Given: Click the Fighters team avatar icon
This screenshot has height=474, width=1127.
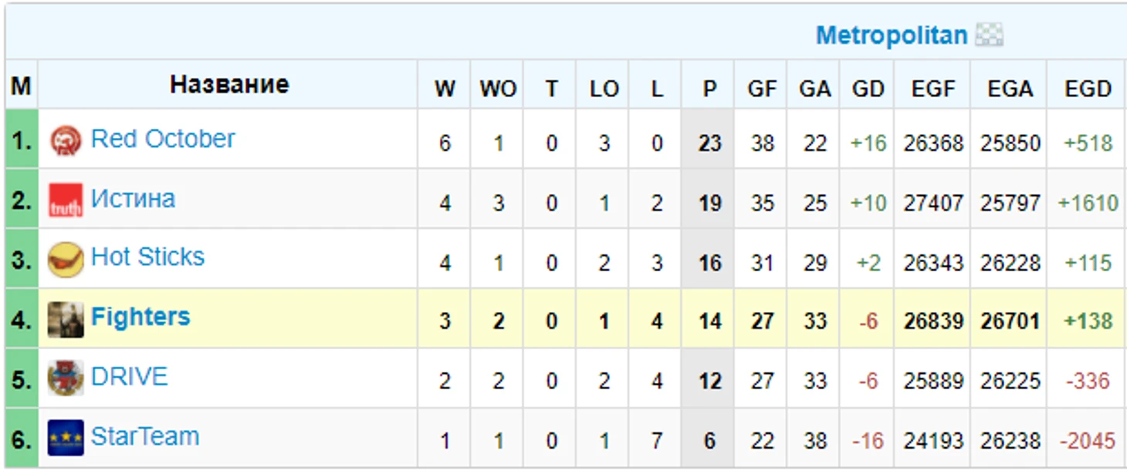Looking at the screenshot, I should pos(66,319).
